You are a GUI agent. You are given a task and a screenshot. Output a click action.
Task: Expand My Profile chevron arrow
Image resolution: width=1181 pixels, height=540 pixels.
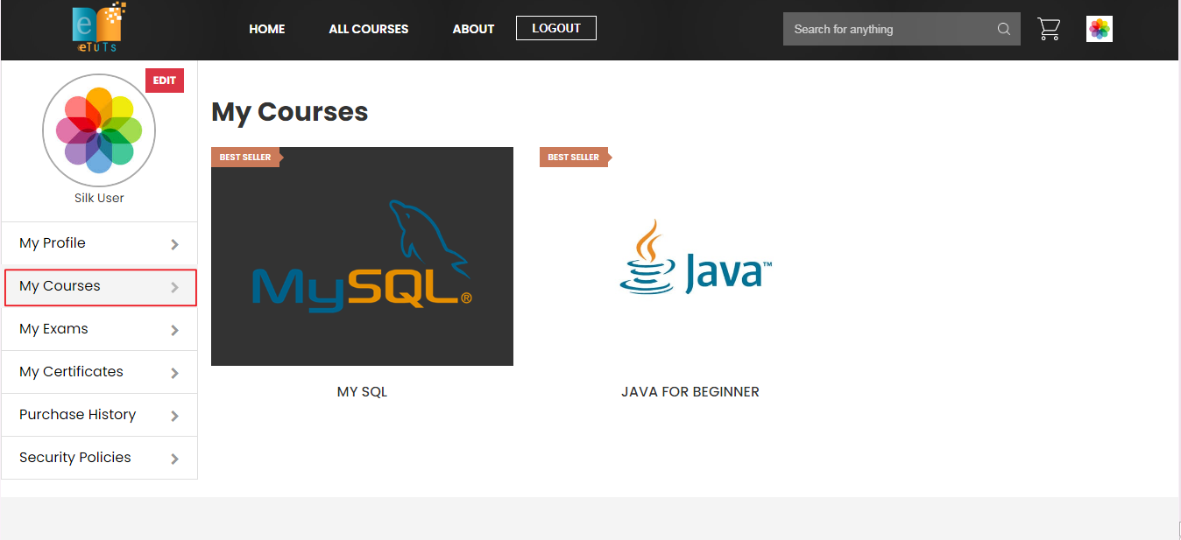175,244
